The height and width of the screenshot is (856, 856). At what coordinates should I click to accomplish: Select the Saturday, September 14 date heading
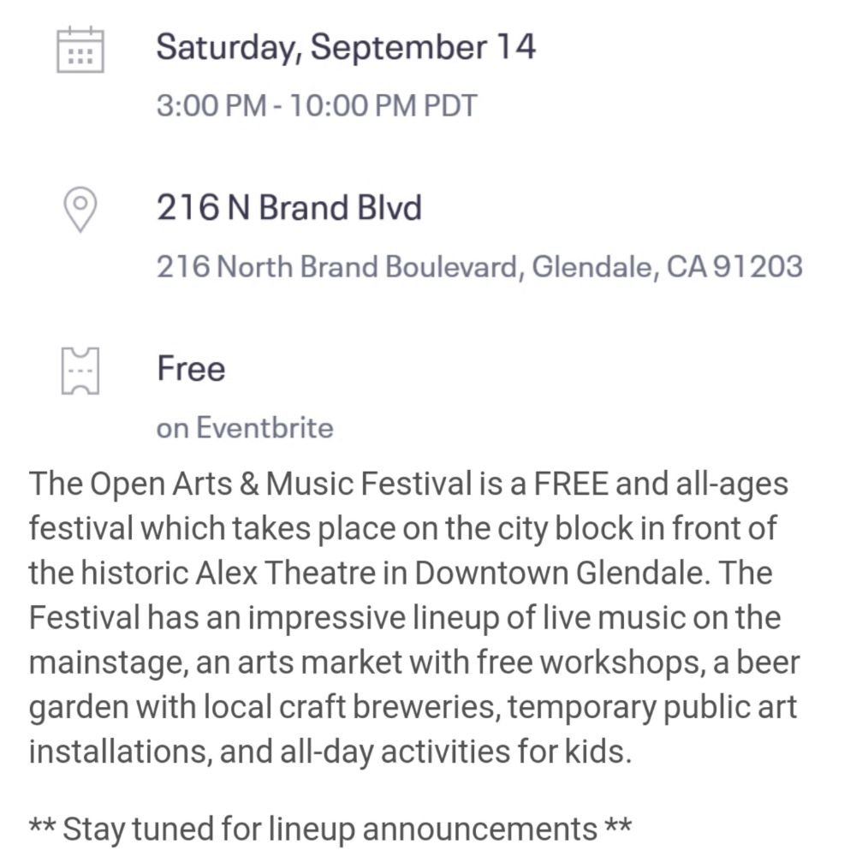pos(346,46)
